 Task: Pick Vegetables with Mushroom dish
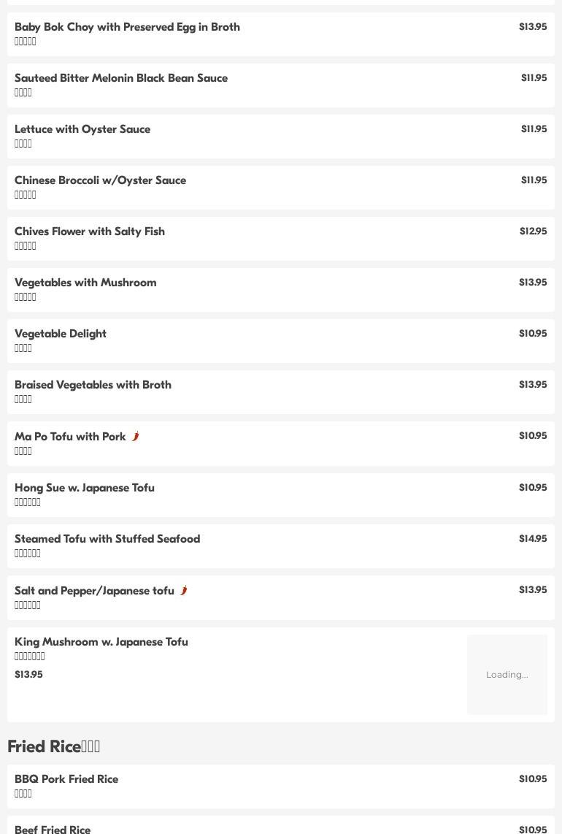click(x=85, y=283)
